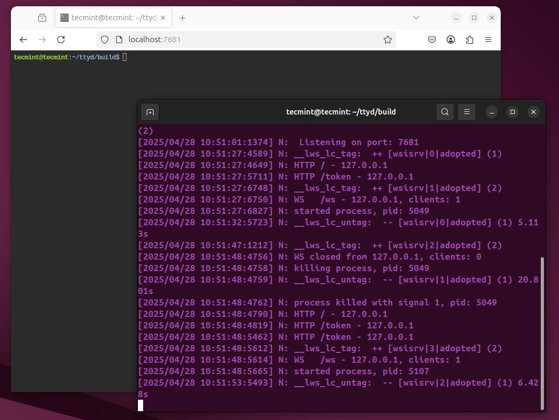The height and width of the screenshot is (420, 559).
Task: Open the tracking protection shield
Action: [105, 40]
